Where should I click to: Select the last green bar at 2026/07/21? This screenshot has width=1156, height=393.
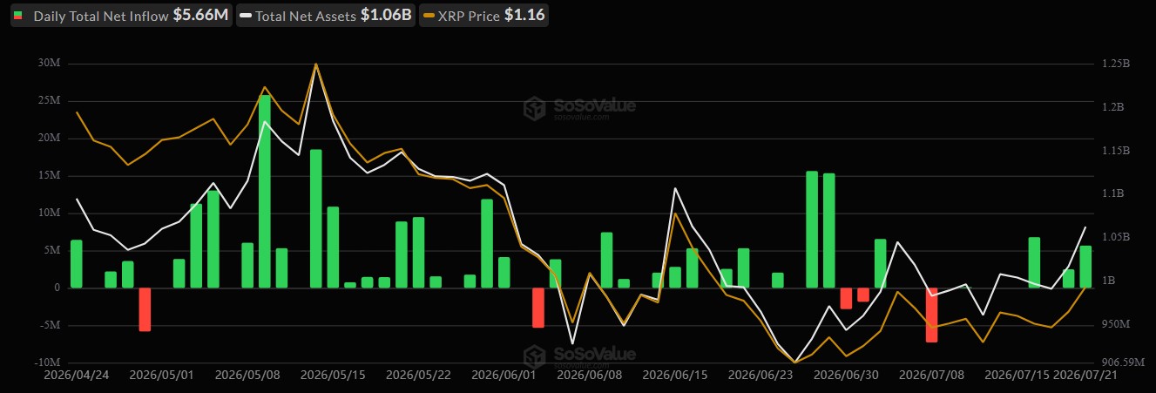coord(1085,267)
